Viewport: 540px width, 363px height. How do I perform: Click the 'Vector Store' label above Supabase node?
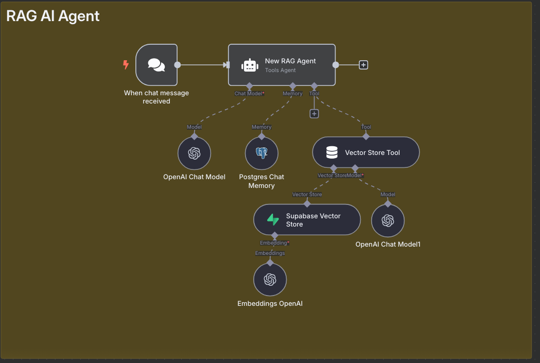tap(307, 194)
